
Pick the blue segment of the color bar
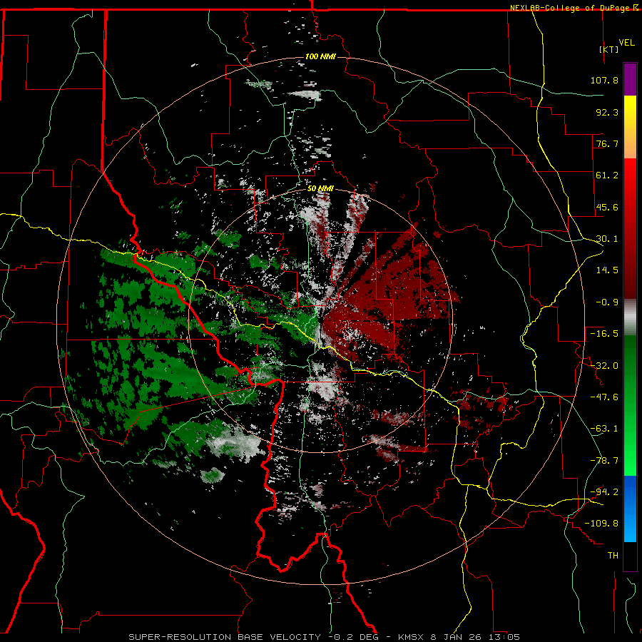[x=630, y=509]
